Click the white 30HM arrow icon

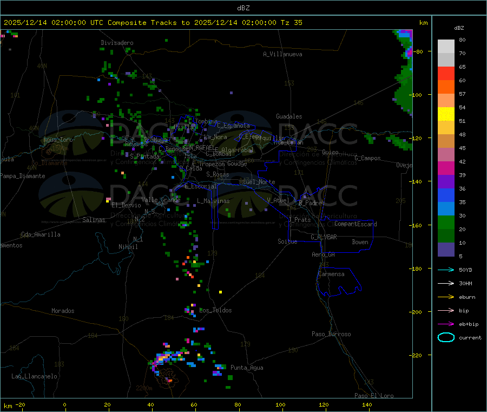[x=446, y=283]
